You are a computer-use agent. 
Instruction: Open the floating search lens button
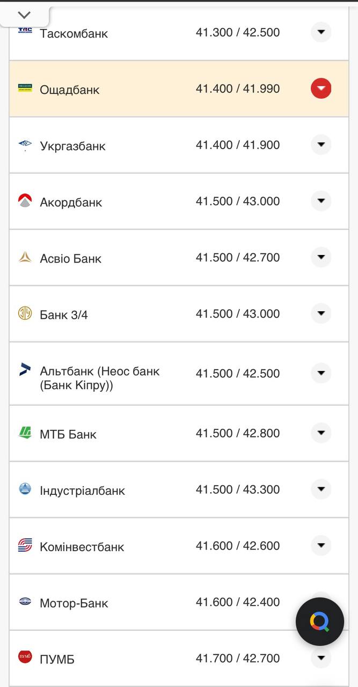point(320,622)
